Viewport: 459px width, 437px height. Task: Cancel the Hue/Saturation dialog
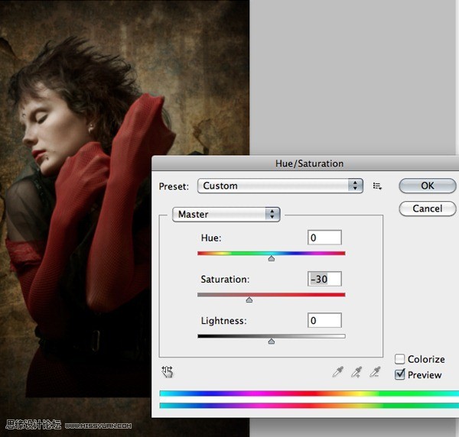click(x=427, y=209)
